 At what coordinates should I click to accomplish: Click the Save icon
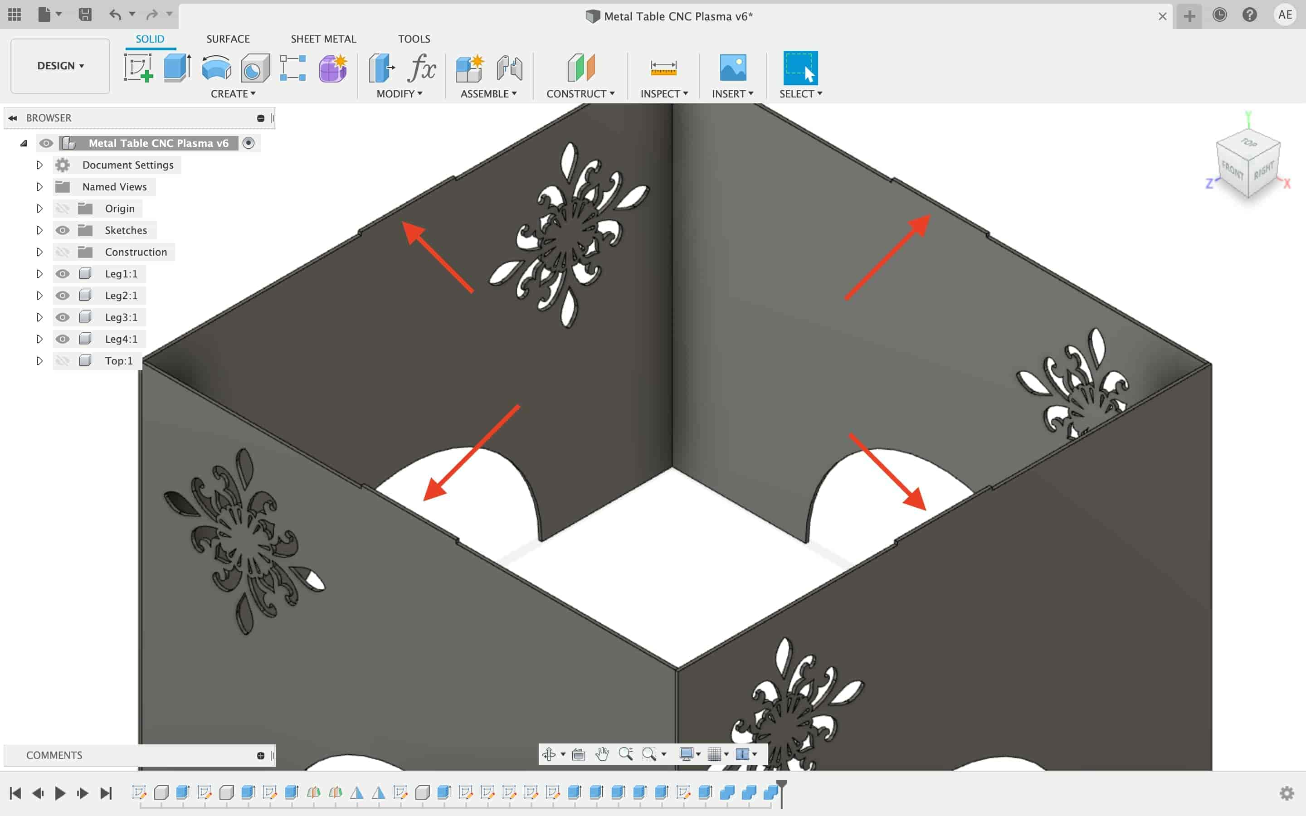coord(85,15)
